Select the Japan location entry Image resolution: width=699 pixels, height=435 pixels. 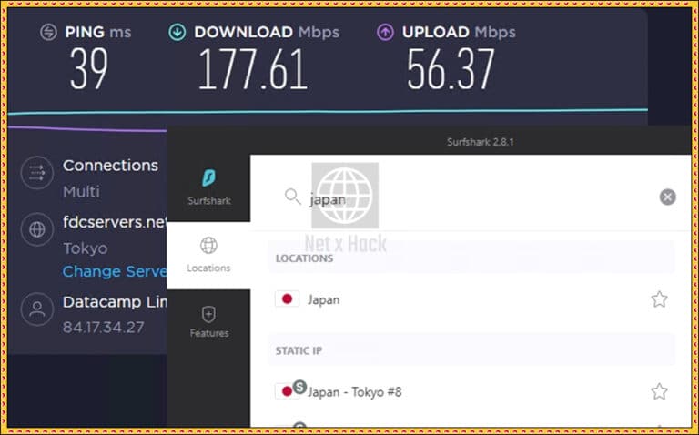(x=471, y=299)
